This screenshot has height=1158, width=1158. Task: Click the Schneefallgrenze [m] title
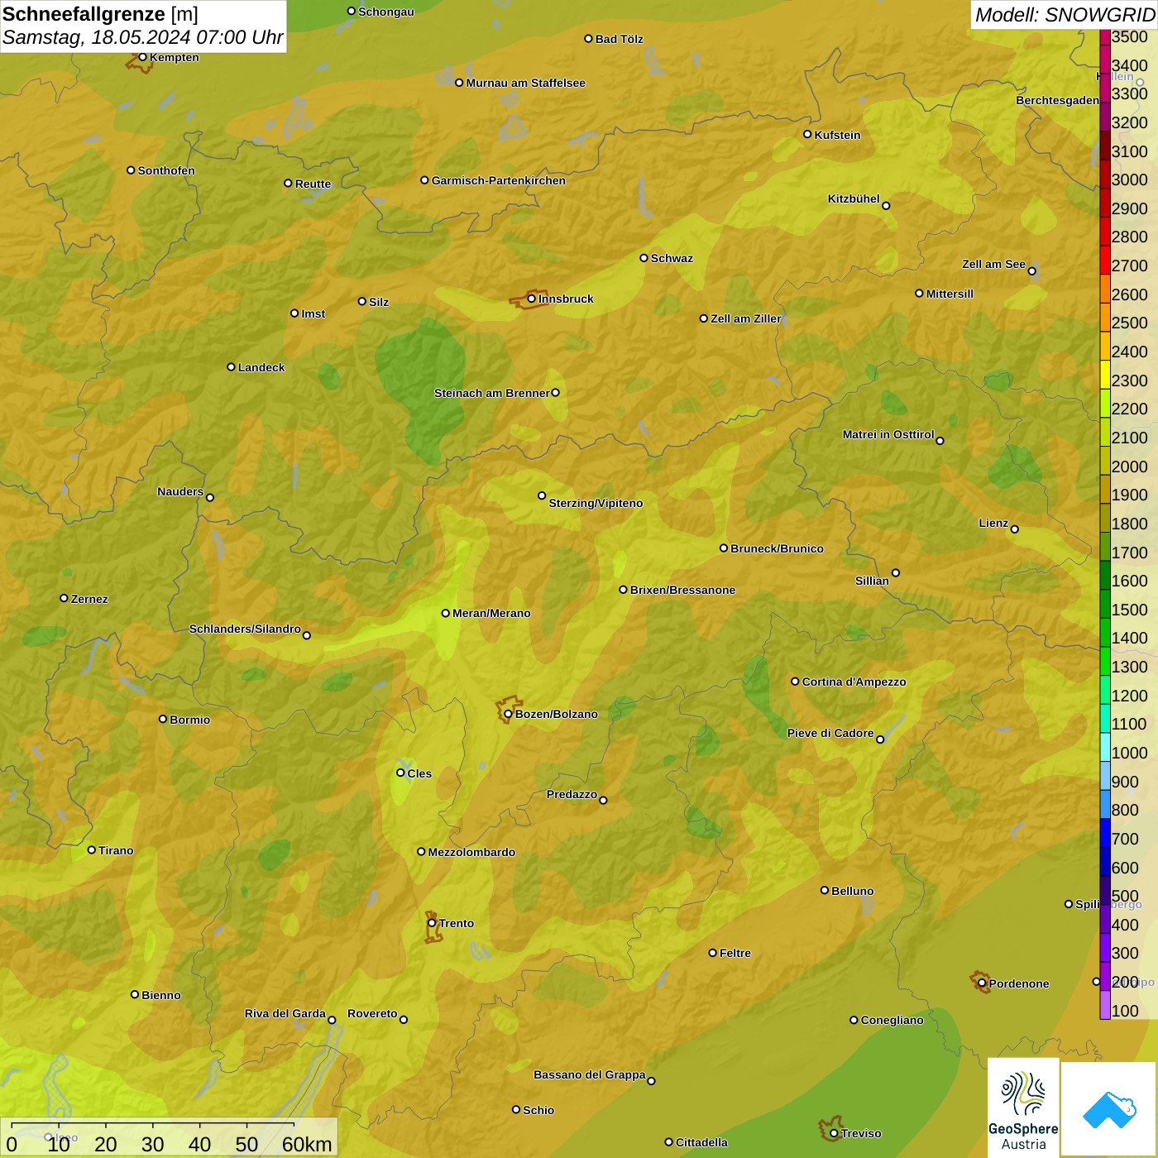pyautogui.click(x=100, y=14)
